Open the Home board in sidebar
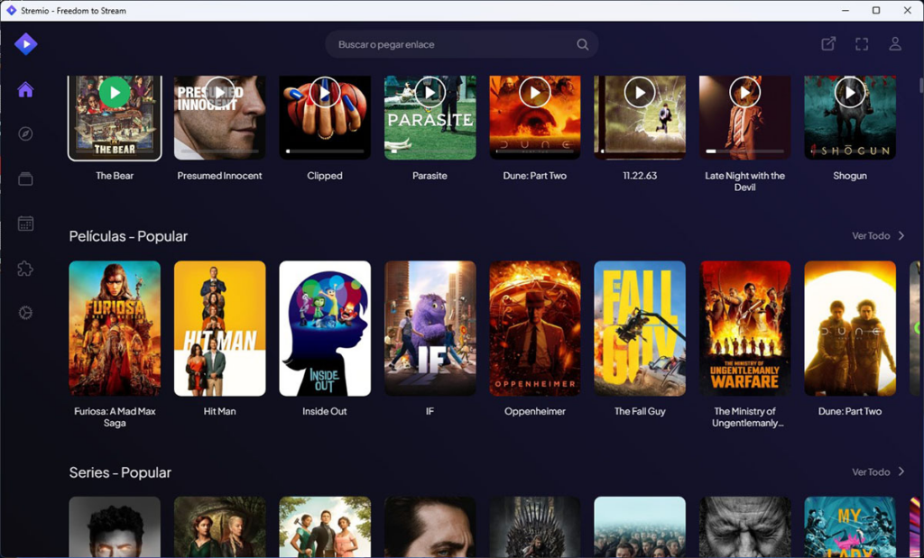Screen dimensions: 924x558 tap(25, 90)
